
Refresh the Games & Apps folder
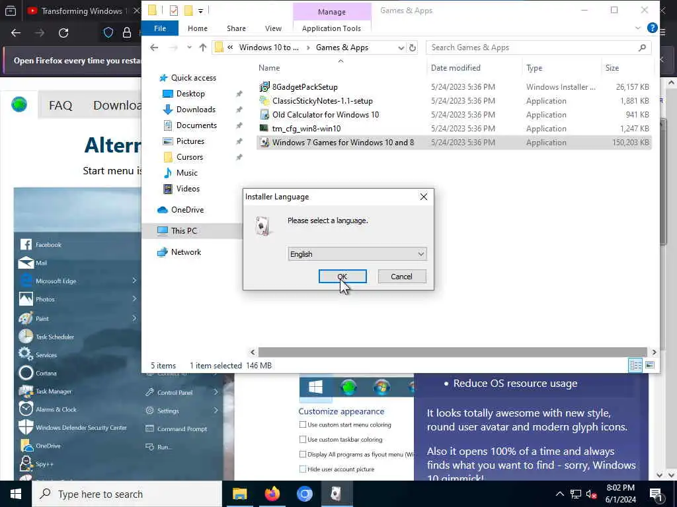click(x=413, y=48)
